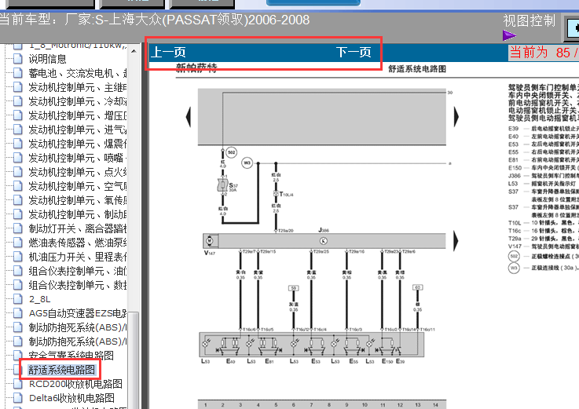Image resolution: width=579 pixels, height=409 pixels.
Task: Open Delta6收放机电路图 entry
Action: click(x=71, y=398)
